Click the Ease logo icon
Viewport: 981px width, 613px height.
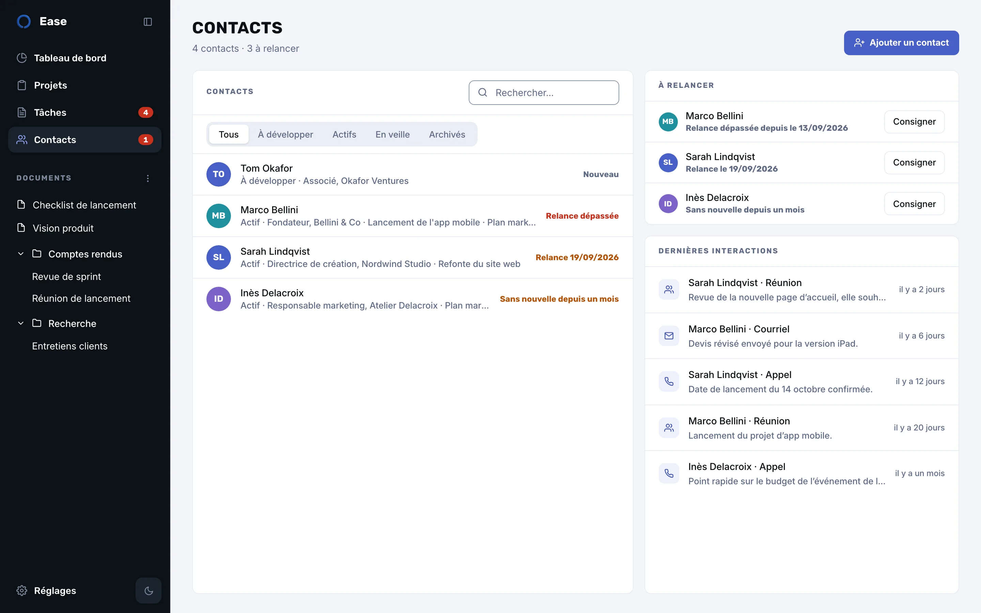[x=24, y=21]
